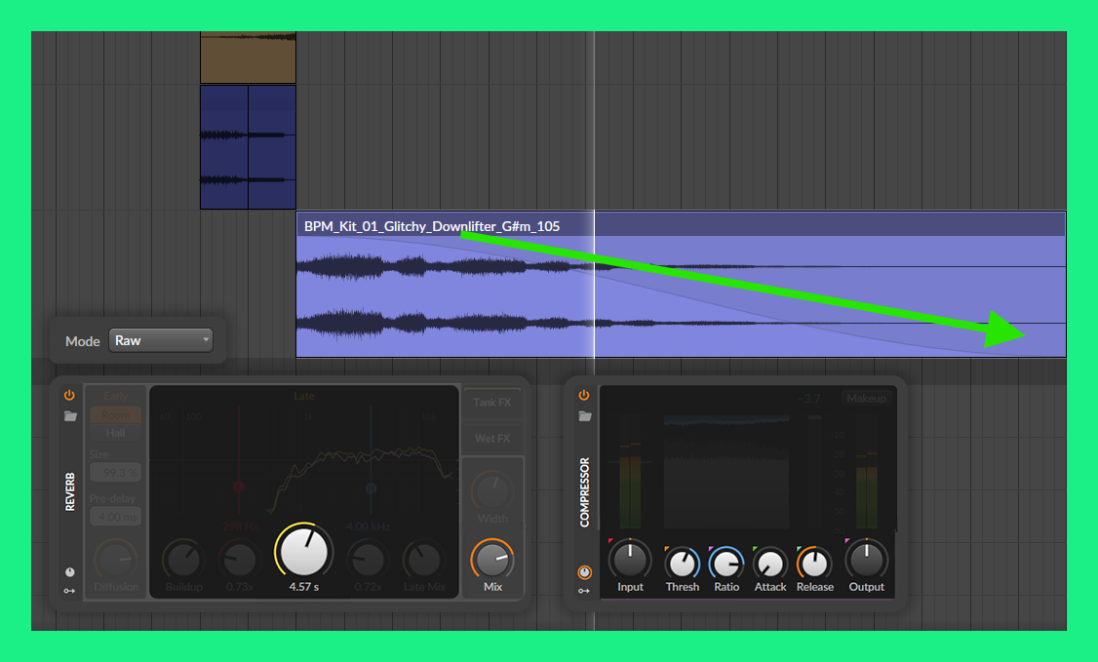Image resolution: width=1098 pixels, height=662 pixels.
Task: Toggle the Compressor Makeup button
Action: pyautogui.click(x=865, y=398)
